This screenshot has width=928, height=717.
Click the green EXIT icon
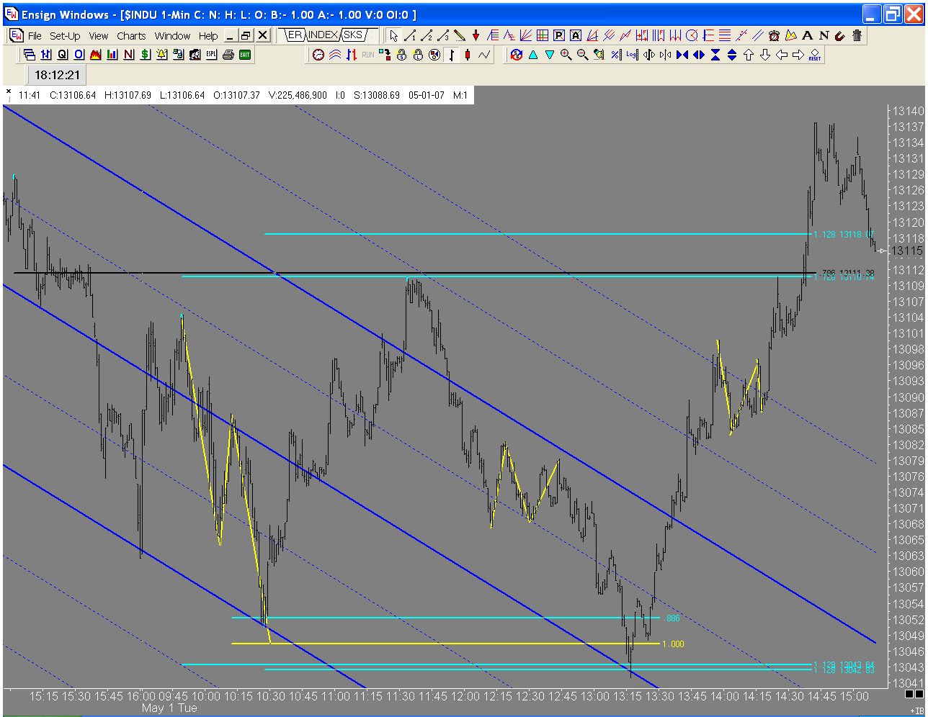pos(245,55)
